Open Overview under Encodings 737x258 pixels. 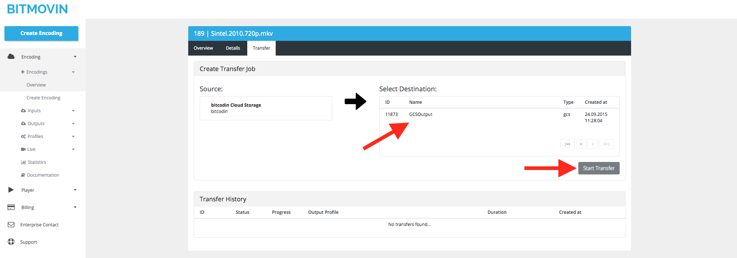36,85
